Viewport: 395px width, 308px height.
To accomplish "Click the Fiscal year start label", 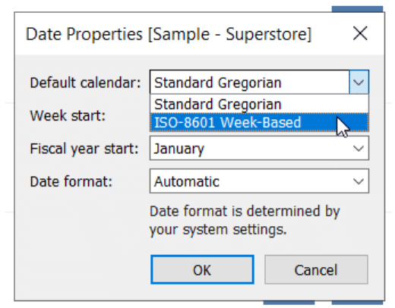I will click(x=84, y=149).
